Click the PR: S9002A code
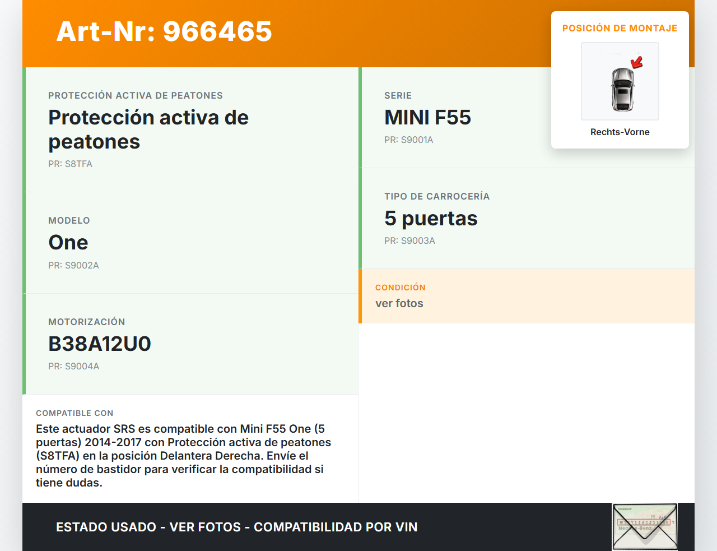This screenshot has height=551, width=717. [x=73, y=265]
